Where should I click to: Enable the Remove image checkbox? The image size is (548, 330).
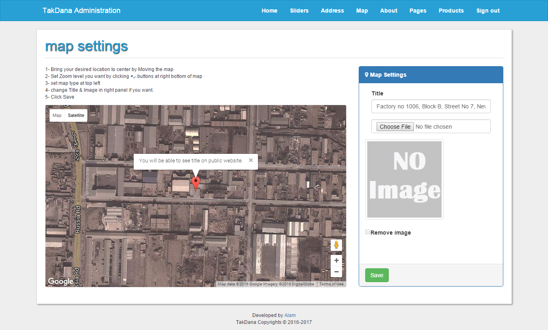[x=368, y=232]
